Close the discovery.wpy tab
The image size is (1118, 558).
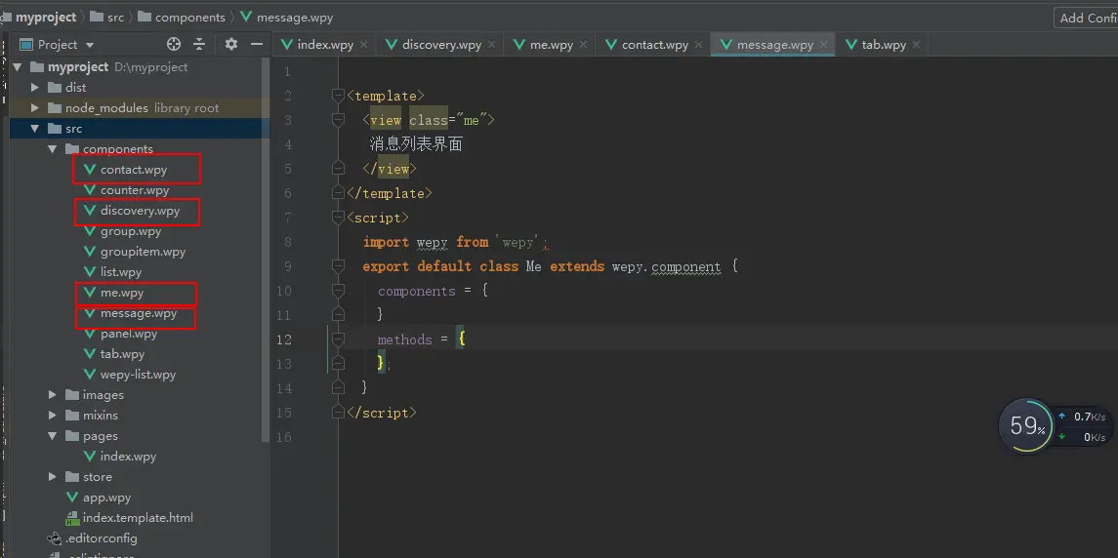(x=491, y=44)
